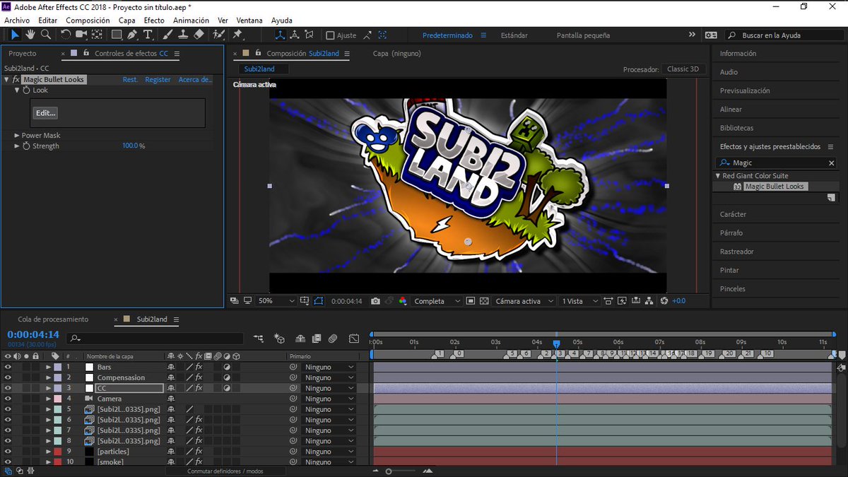Screen dimensions: 848x477
Task: Switch to Cola de procesamiento tab
Action: [53, 319]
